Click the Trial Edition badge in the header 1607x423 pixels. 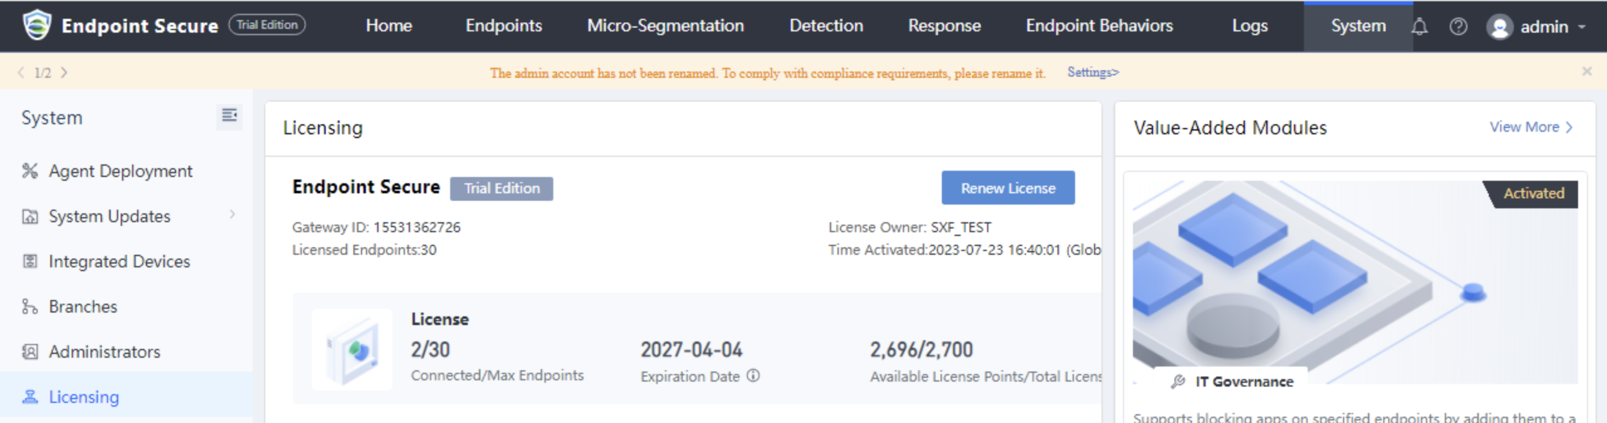click(267, 24)
